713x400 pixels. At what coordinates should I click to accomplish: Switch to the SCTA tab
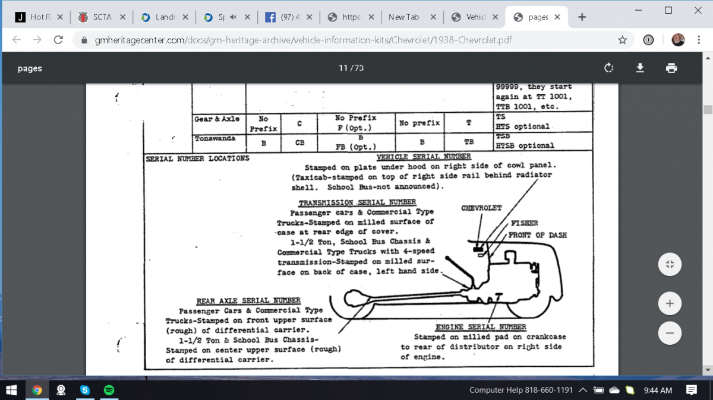coord(101,17)
